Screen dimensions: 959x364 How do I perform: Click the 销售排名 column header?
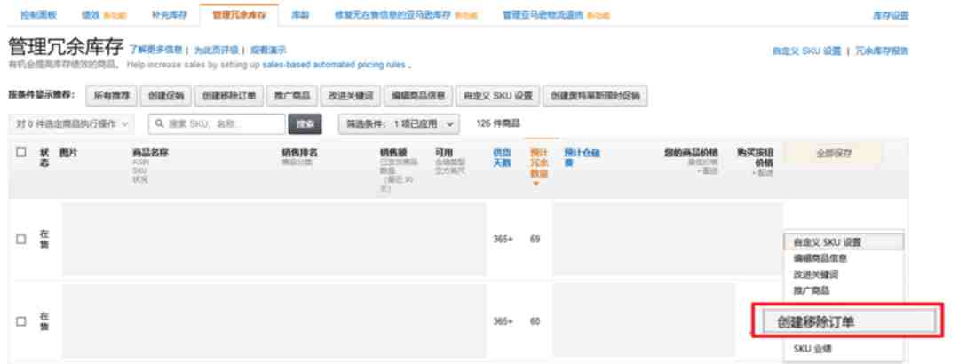point(300,153)
